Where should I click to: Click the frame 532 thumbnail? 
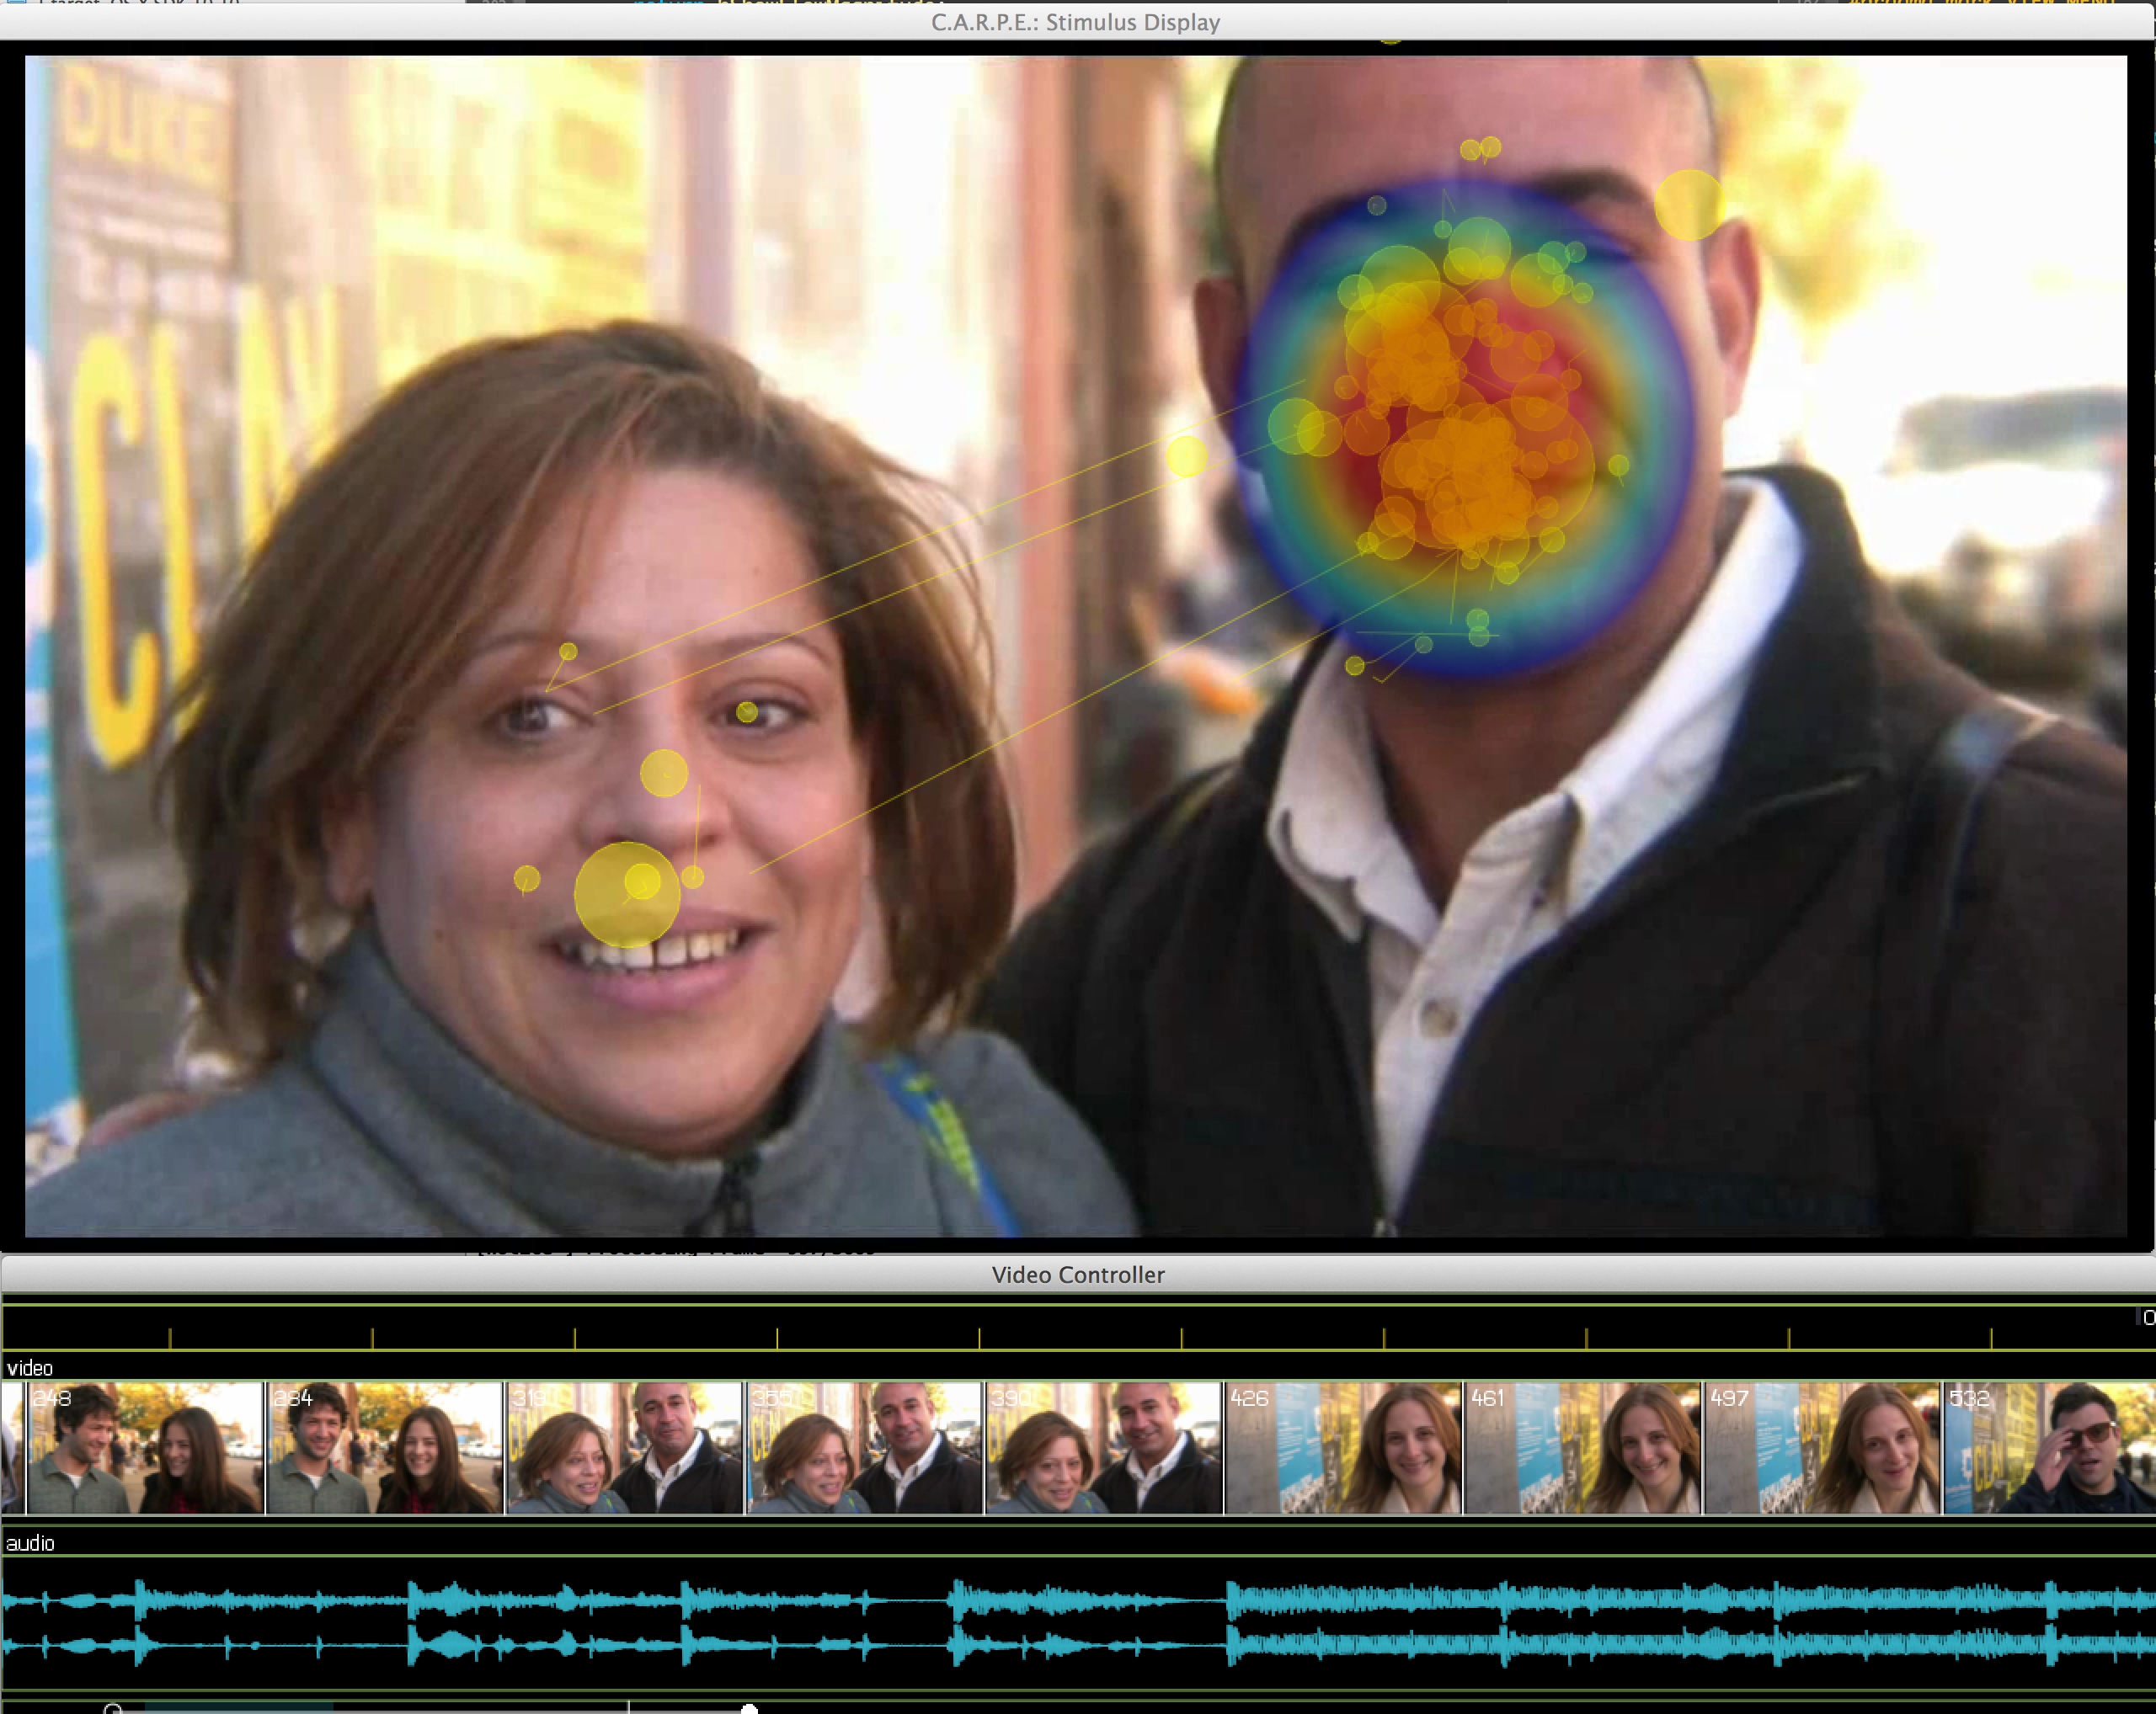(x=2048, y=1447)
